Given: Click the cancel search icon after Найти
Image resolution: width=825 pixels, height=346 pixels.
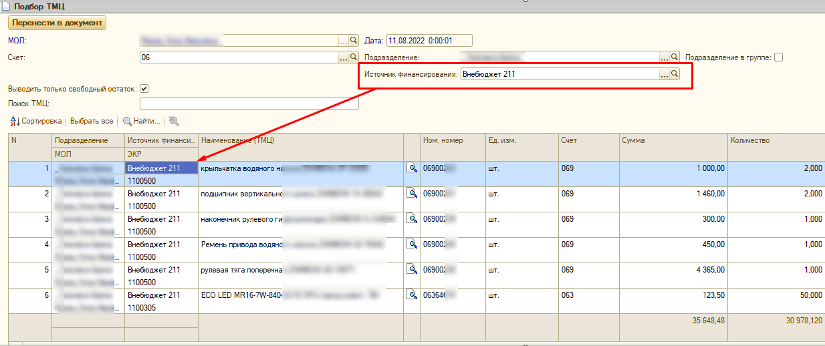Looking at the screenshot, I should click(174, 122).
